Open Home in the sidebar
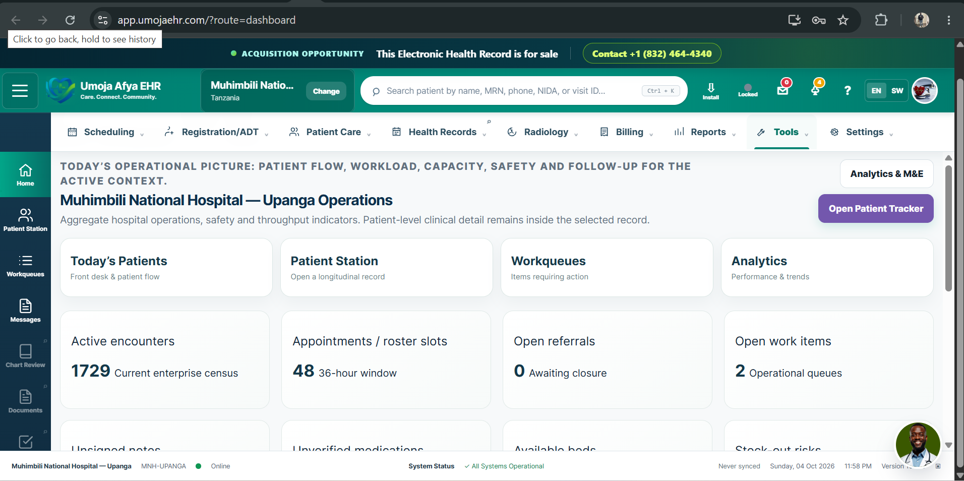Viewport: 964px width, 481px height. pyautogui.click(x=25, y=175)
